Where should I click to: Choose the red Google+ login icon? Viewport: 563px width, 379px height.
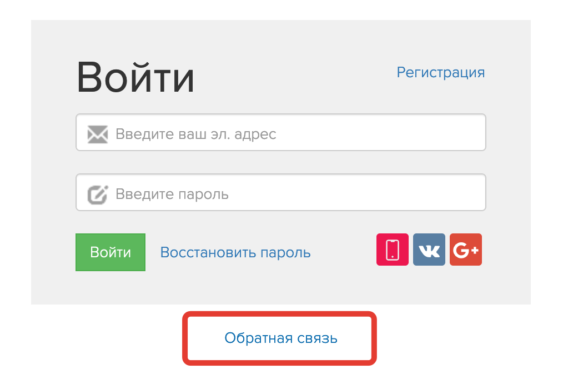(x=466, y=250)
